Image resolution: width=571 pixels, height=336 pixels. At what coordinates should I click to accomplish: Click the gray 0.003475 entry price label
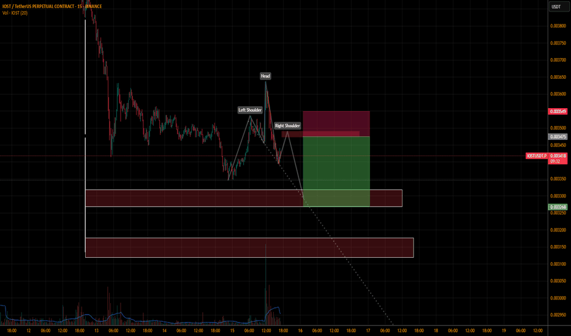pyautogui.click(x=558, y=137)
